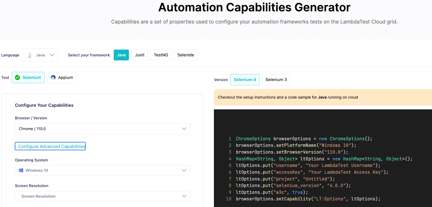This screenshot has height=207, width=432.
Task: Click the Configure Your Capabilities heading
Action: point(44,105)
